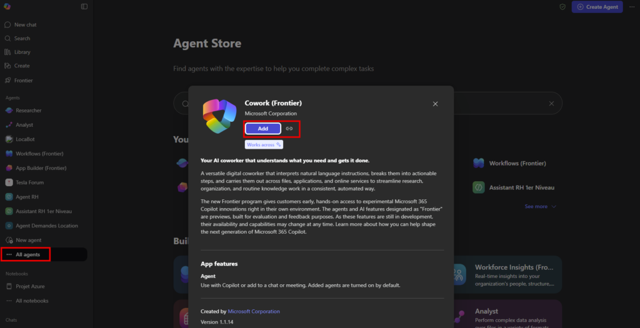Image resolution: width=640 pixels, height=328 pixels.
Task: Close the Cowork details dialog
Action: point(436,104)
